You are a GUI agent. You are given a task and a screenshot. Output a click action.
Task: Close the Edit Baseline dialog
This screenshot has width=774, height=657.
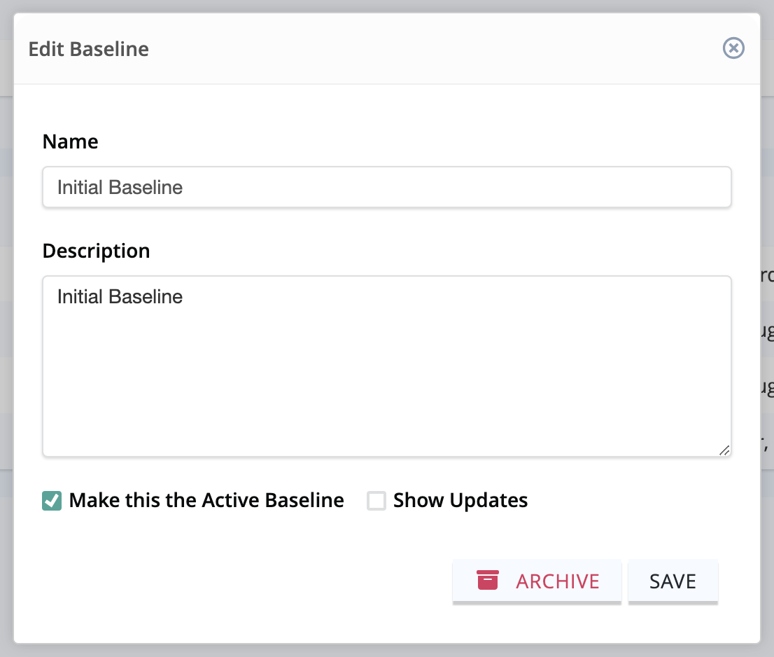[x=733, y=48]
